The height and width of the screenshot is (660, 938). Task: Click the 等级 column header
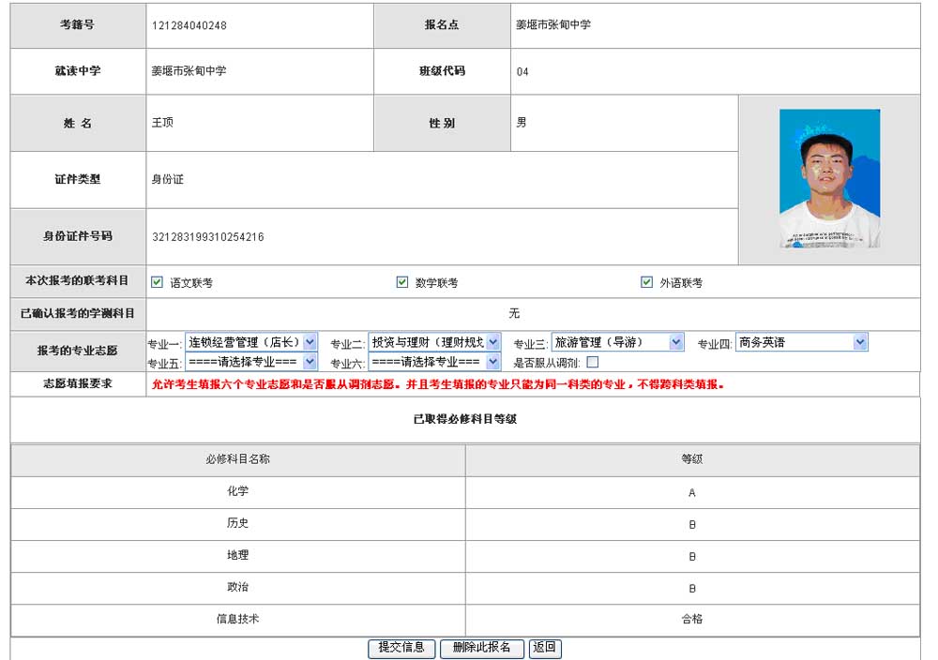pos(692,459)
